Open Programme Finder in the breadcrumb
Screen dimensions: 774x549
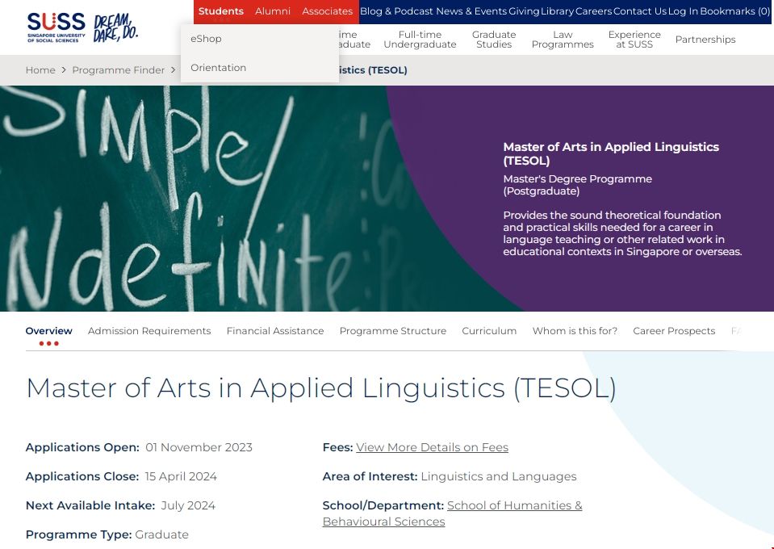118,70
